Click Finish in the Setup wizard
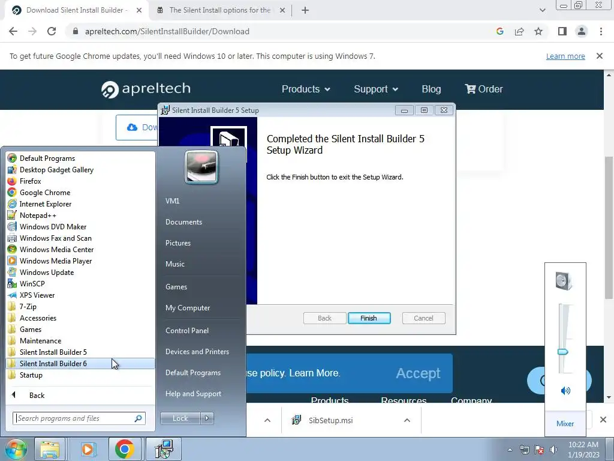614x461 pixels. (x=369, y=318)
